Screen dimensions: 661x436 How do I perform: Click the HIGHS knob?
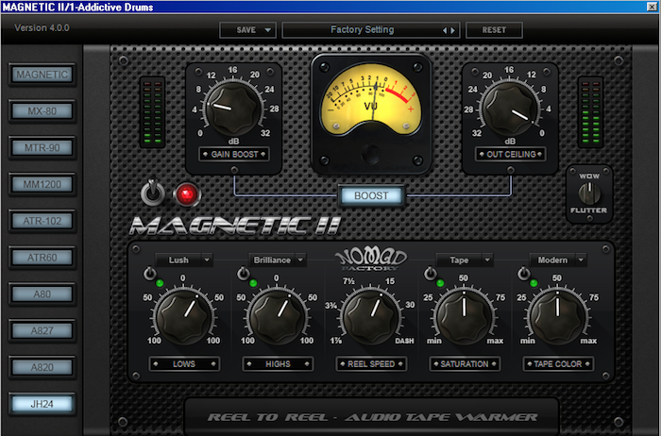point(278,316)
